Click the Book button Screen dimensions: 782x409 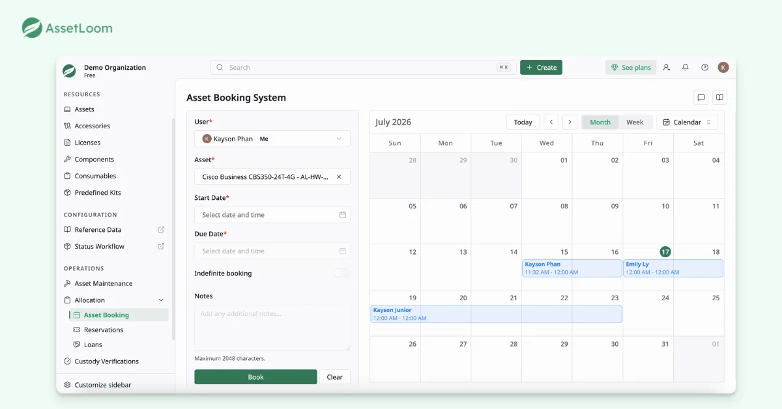(255, 377)
